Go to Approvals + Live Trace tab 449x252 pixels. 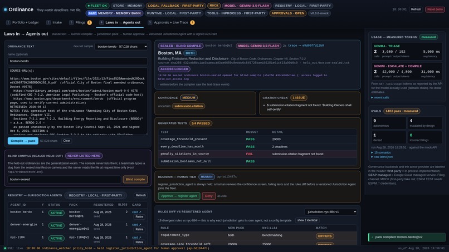(171, 22)
